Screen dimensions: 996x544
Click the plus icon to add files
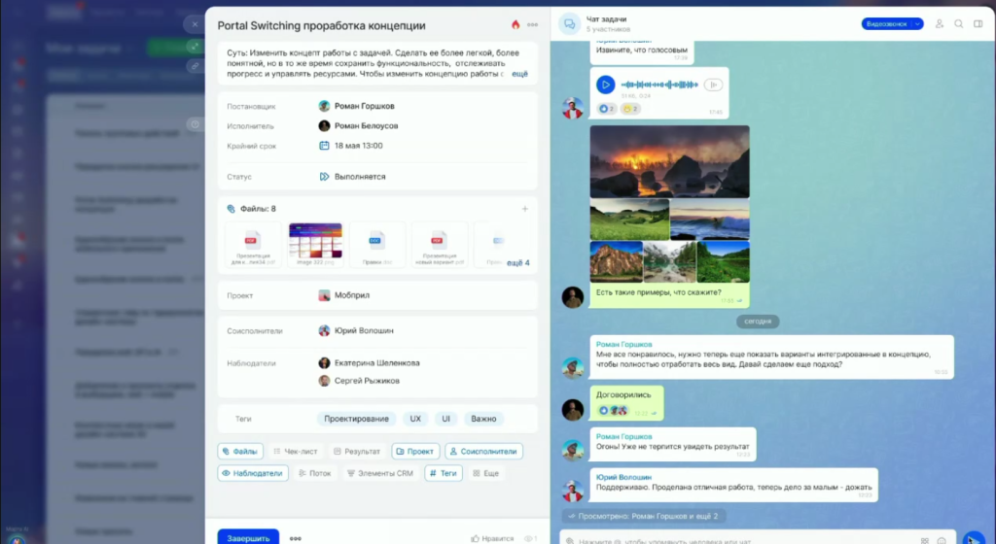(525, 209)
